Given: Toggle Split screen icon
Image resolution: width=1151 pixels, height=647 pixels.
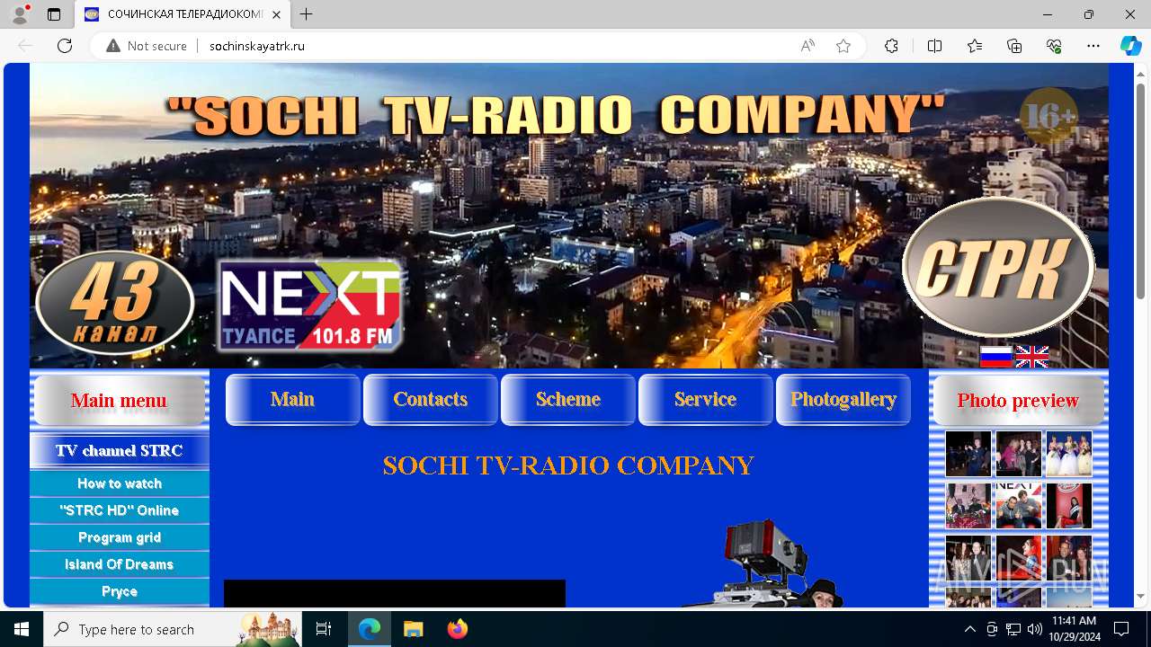Looking at the screenshot, I should click(x=934, y=46).
